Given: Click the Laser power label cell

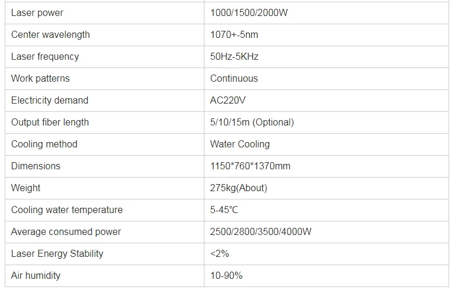Looking at the screenshot, I should [104, 13].
